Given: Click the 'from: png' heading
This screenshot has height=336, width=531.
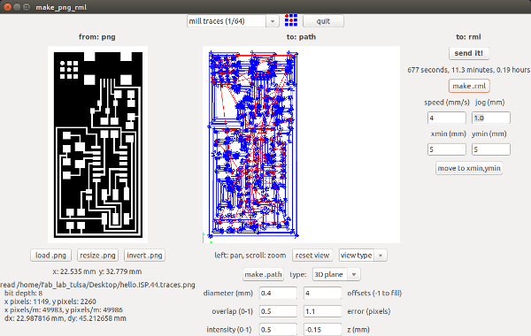Looking at the screenshot, I should (x=97, y=36).
